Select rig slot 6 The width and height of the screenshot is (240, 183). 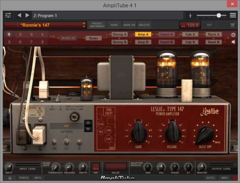20,42
